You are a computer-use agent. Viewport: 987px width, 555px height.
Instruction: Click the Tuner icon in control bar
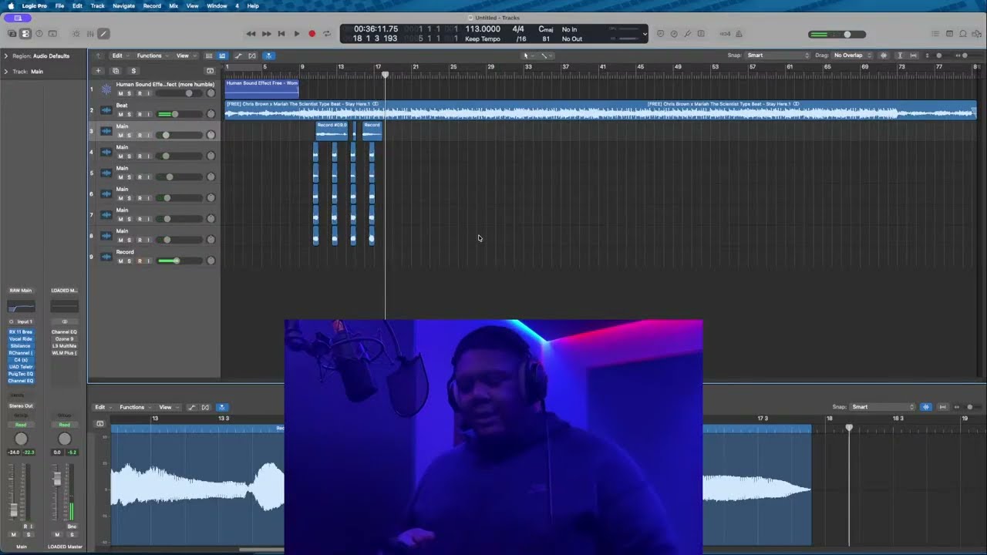click(x=687, y=34)
